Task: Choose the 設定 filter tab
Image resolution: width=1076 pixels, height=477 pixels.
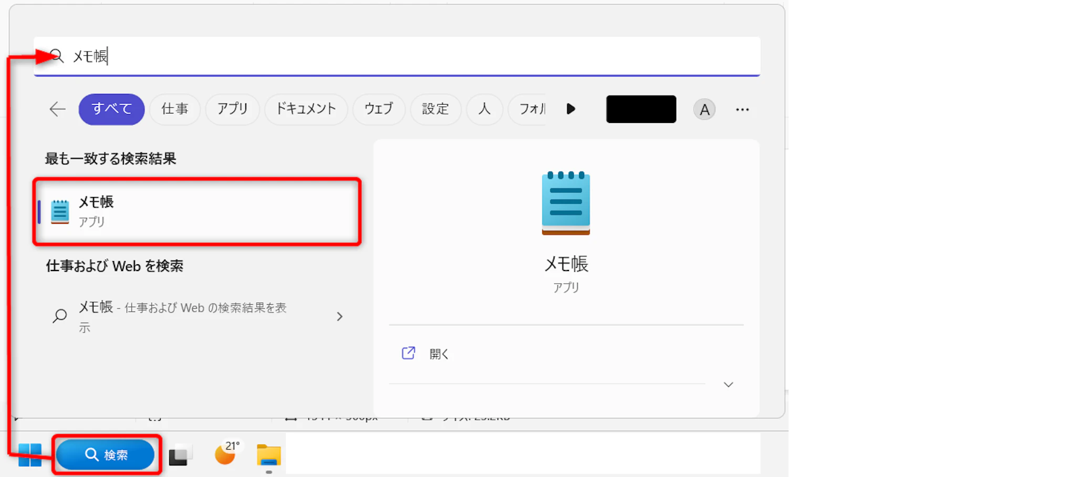Action: [435, 109]
